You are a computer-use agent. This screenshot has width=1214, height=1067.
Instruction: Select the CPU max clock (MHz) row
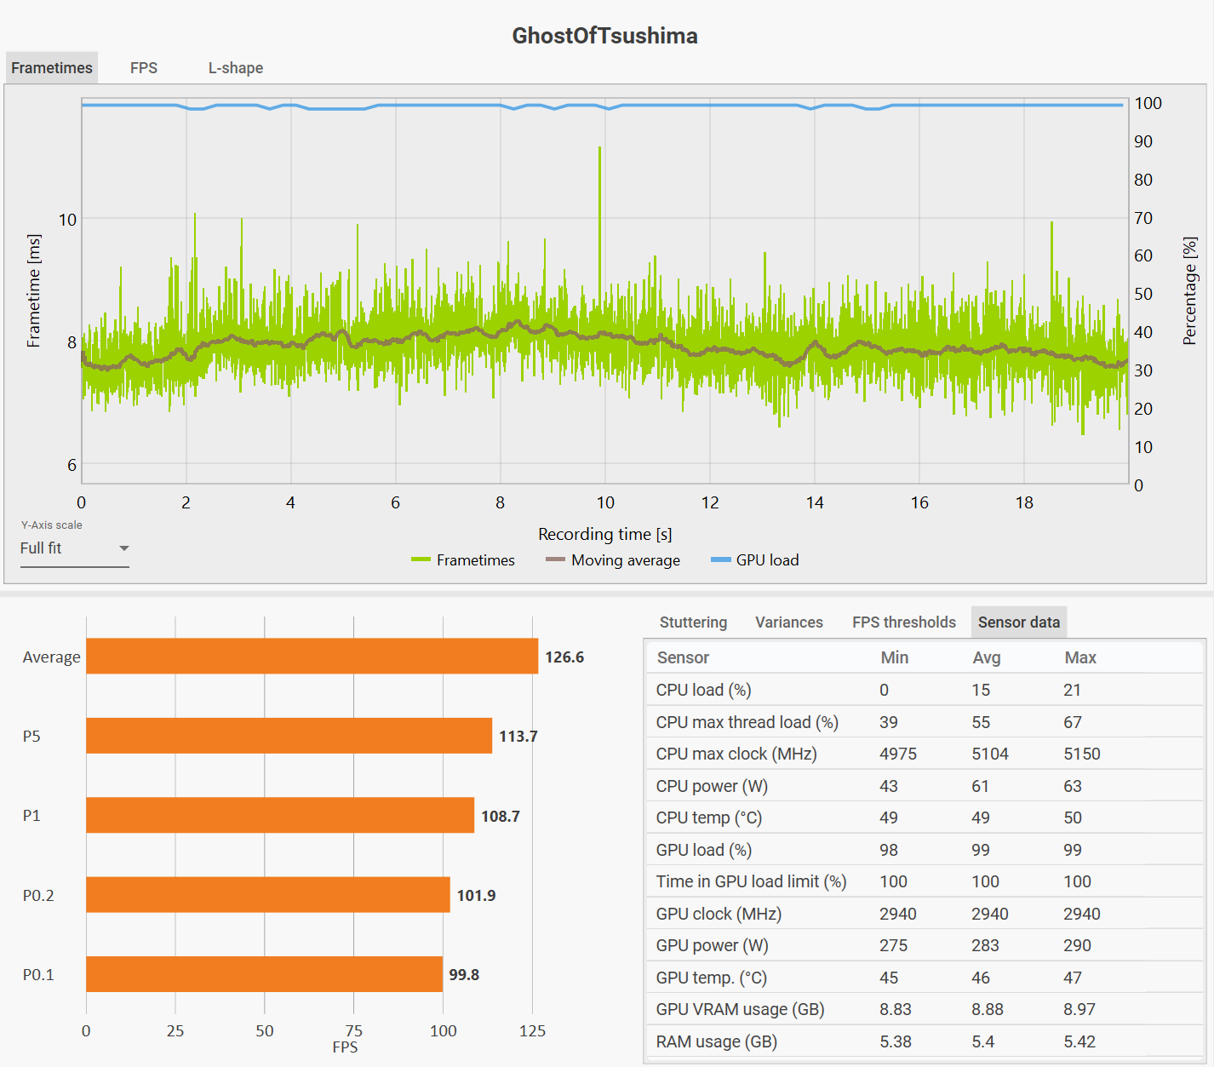(925, 754)
